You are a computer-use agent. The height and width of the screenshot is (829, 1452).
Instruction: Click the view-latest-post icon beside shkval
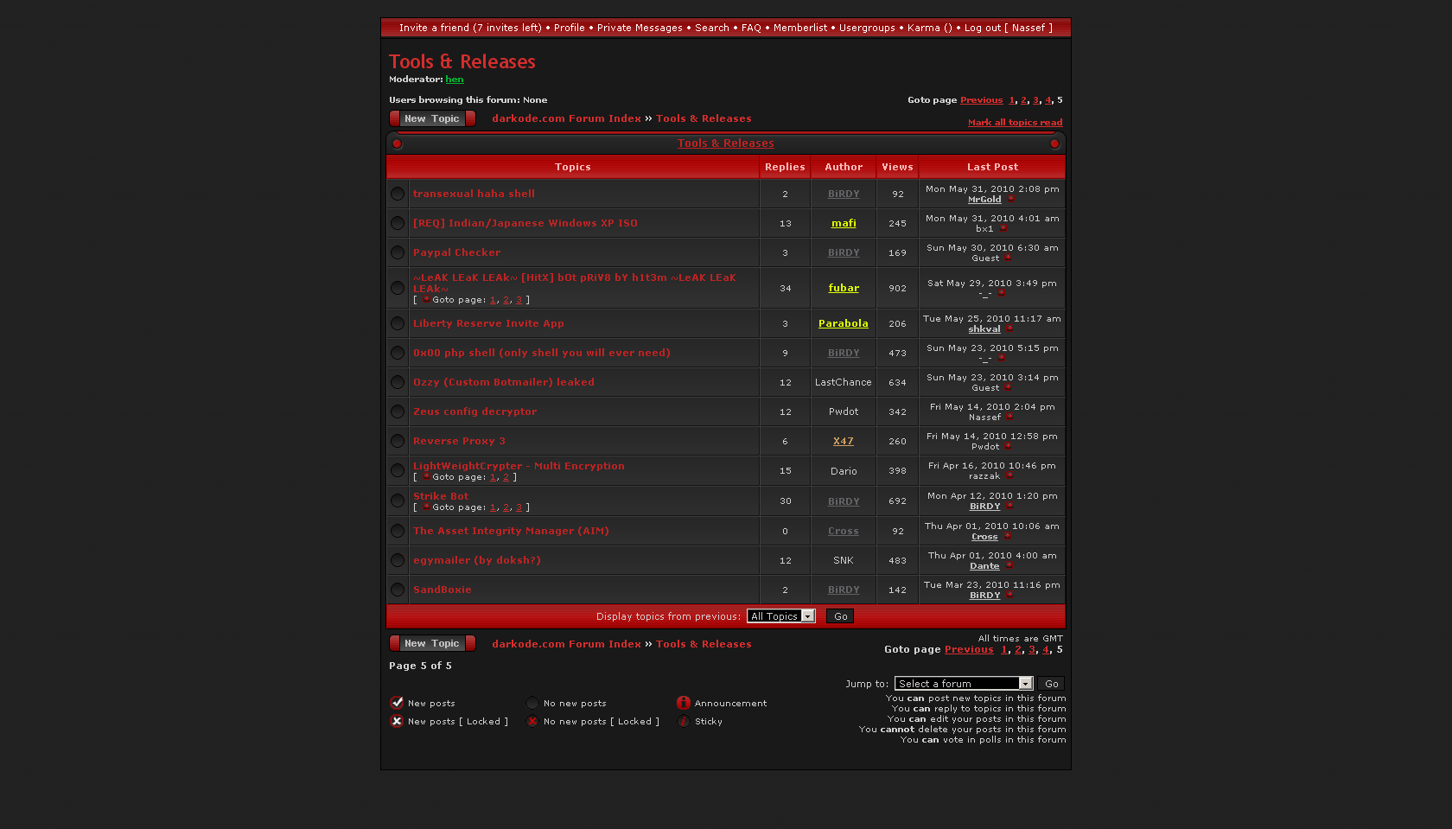click(x=1009, y=329)
